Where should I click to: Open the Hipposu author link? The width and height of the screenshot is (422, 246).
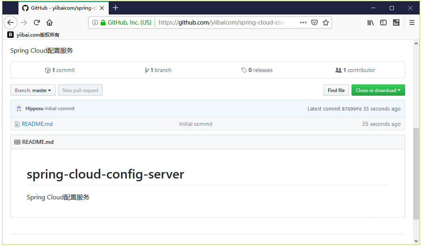35,109
